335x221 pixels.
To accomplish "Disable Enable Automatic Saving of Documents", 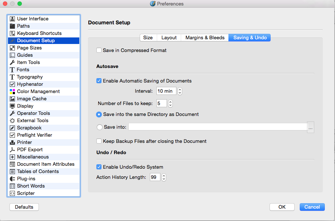I will (99, 81).
